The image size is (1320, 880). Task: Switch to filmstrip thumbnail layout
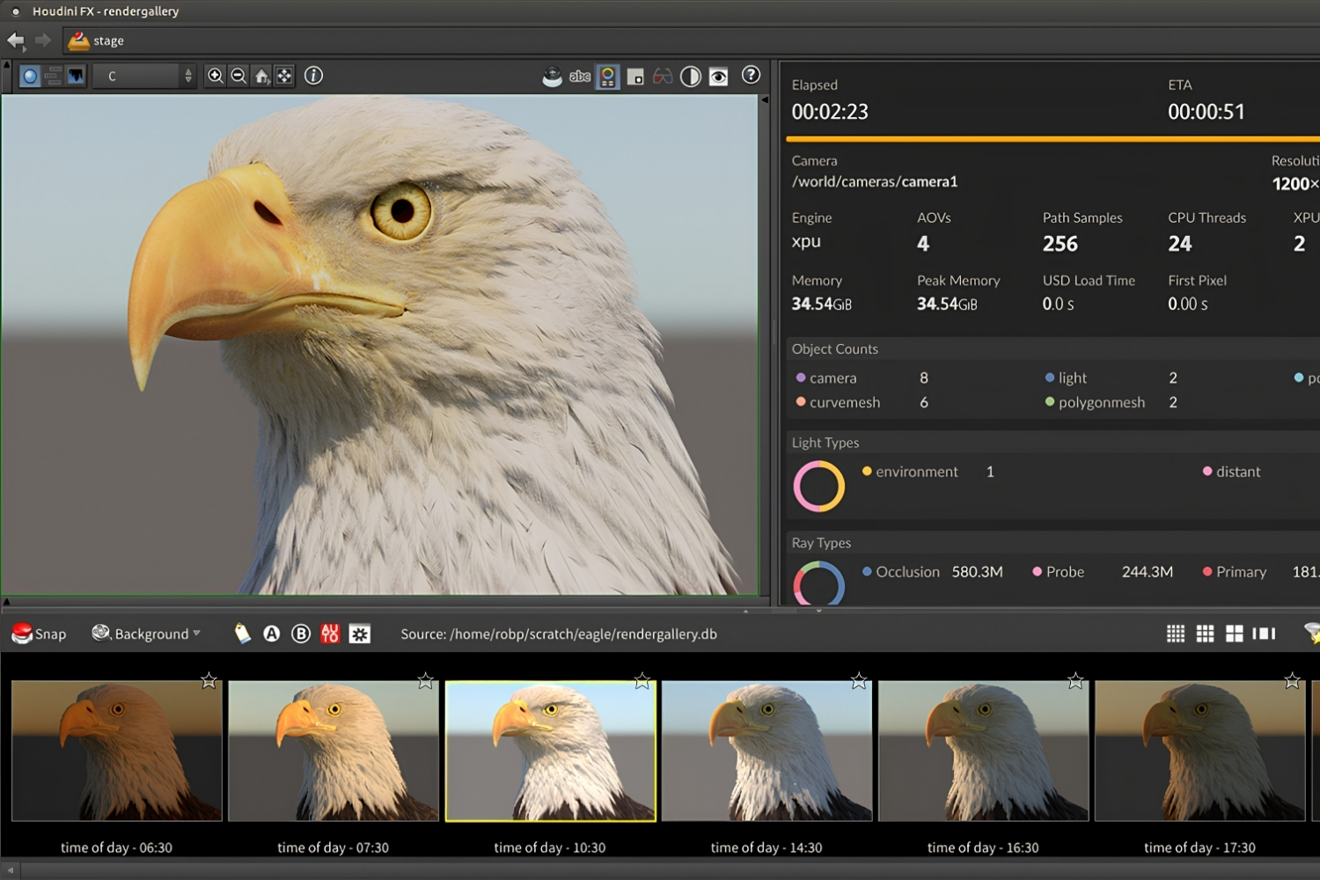[1264, 634]
